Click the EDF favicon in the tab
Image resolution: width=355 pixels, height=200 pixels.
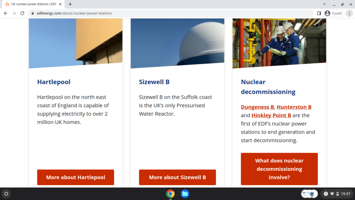point(7,4)
